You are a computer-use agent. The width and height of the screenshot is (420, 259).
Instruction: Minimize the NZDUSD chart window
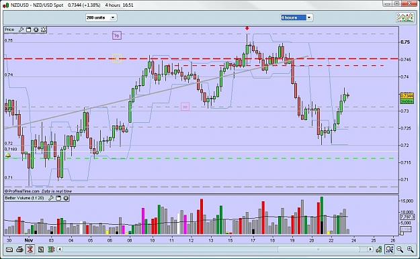point(387,3)
